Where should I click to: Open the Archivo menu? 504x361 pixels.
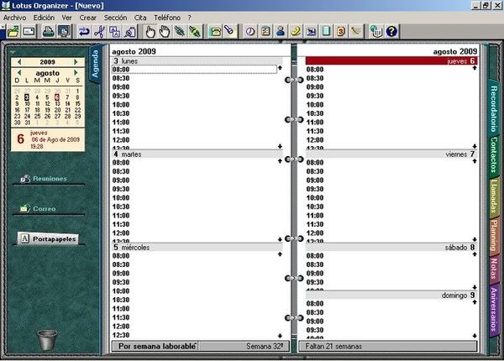(x=14, y=18)
